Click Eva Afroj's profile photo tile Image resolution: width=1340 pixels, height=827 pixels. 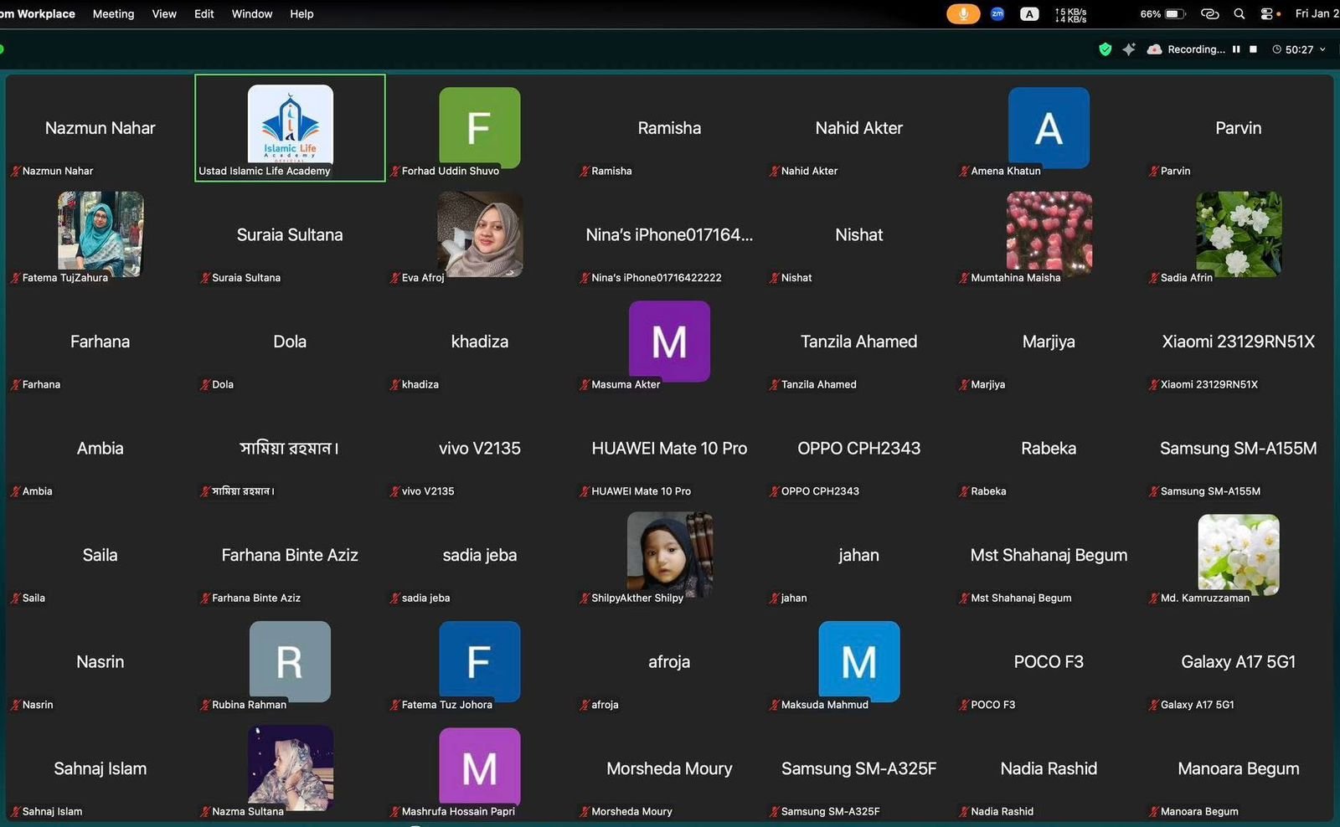pyautogui.click(x=480, y=234)
